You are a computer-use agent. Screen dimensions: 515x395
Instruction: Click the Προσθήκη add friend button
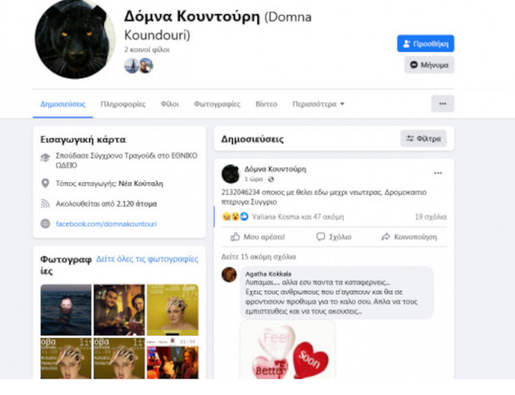pos(425,43)
